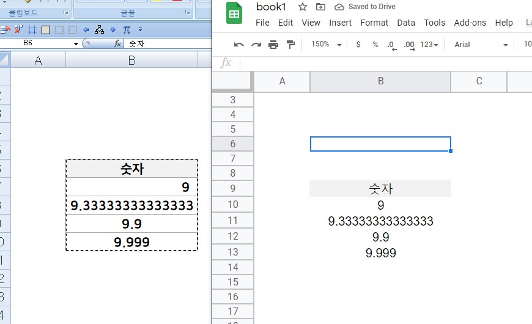Activate Paint format tool in Sheets
Screen dimensions: 532x324
(290, 45)
